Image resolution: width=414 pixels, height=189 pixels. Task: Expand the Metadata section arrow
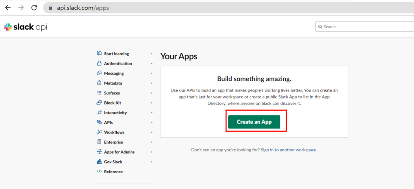click(152, 83)
